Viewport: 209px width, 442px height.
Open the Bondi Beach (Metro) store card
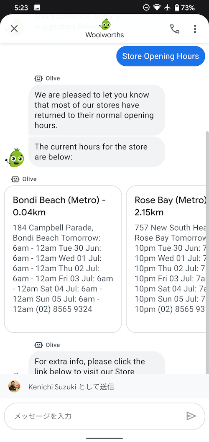click(63, 259)
